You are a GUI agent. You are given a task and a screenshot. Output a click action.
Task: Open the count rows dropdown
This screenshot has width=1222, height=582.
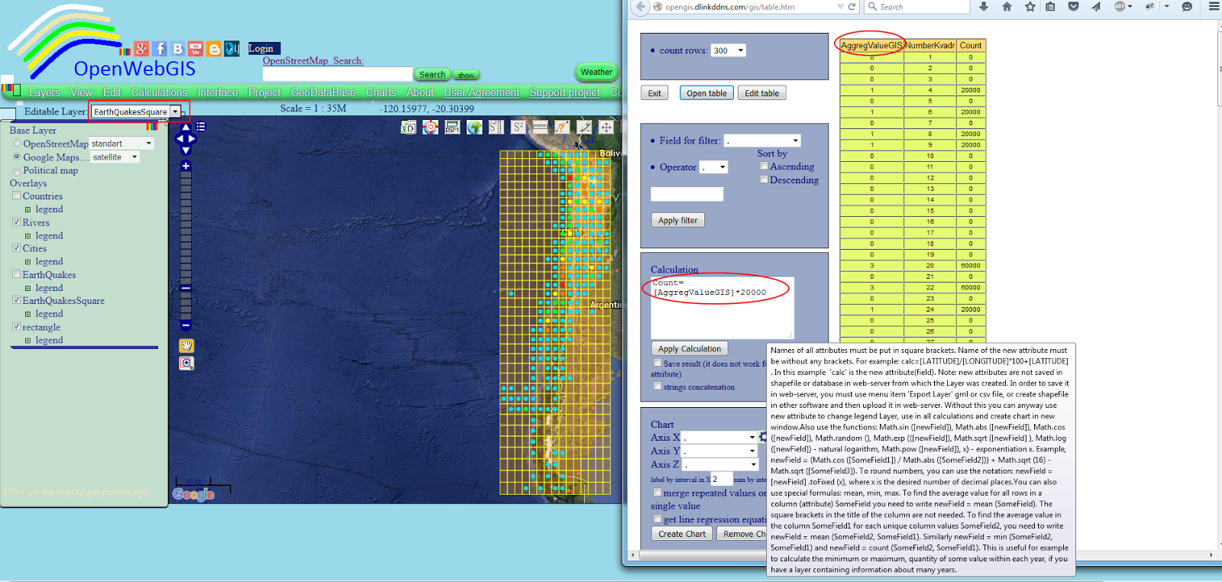729,50
